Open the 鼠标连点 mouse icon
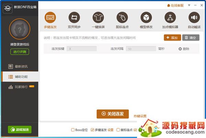Image resolution: width=206 pixels, height=138 pixels. pyautogui.click(x=122, y=17)
